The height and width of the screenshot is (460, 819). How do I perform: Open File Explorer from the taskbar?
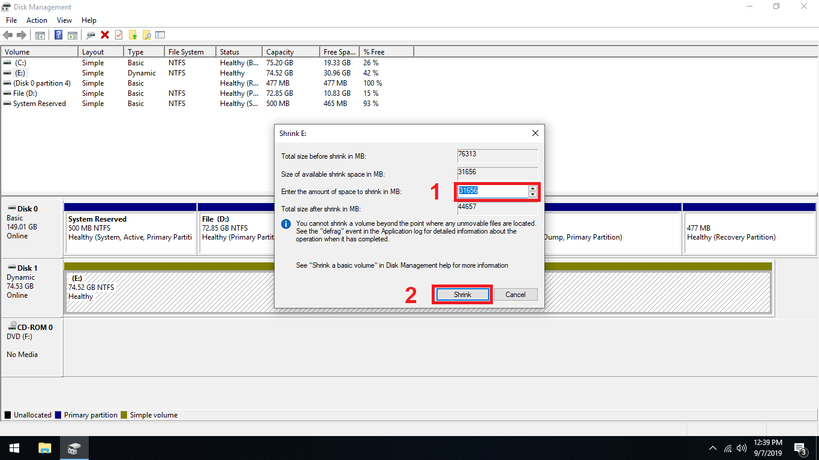click(x=45, y=448)
